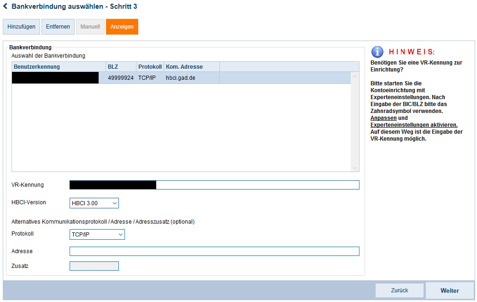The image size is (477, 302).
Task: Click the Zusatz input box
Action: 94,266
